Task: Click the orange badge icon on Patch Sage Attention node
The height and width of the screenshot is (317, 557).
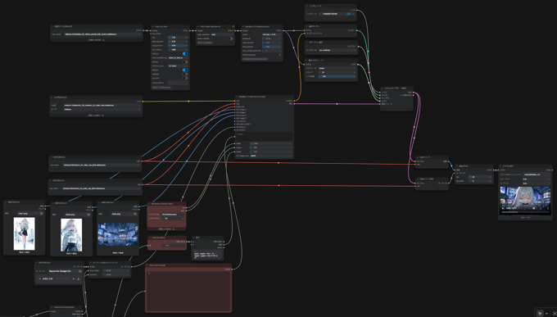Action: coord(233,27)
